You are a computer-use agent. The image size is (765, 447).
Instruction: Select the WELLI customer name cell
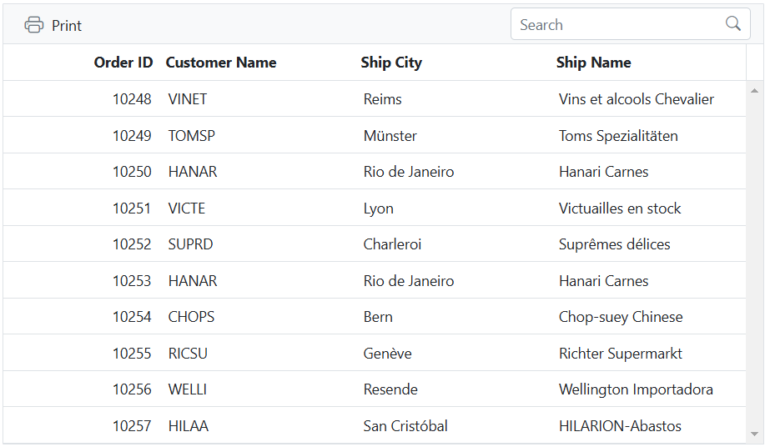pyautogui.click(x=188, y=389)
